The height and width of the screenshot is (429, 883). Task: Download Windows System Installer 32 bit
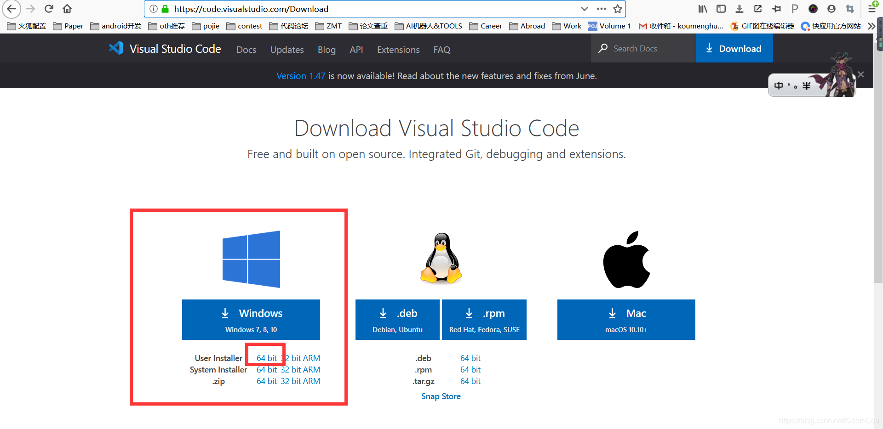click(290, 370)
